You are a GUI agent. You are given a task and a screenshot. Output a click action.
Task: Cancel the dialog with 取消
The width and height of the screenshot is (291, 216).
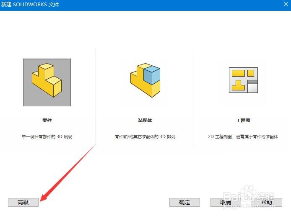226,202
